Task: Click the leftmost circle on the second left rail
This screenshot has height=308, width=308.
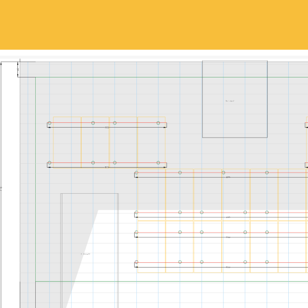Action: (50, 163)
